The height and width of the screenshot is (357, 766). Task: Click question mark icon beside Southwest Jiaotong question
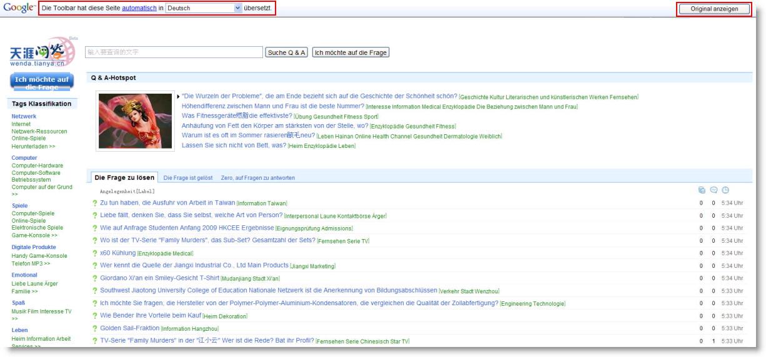click(x=95, y=291)
